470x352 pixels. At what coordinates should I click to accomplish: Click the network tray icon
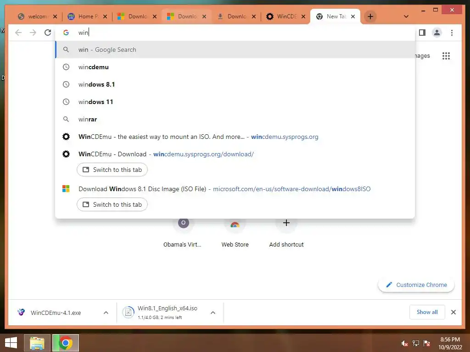pos(416,343)
